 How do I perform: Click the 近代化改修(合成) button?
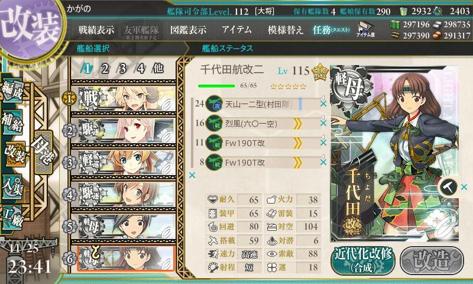click(363, 261)
